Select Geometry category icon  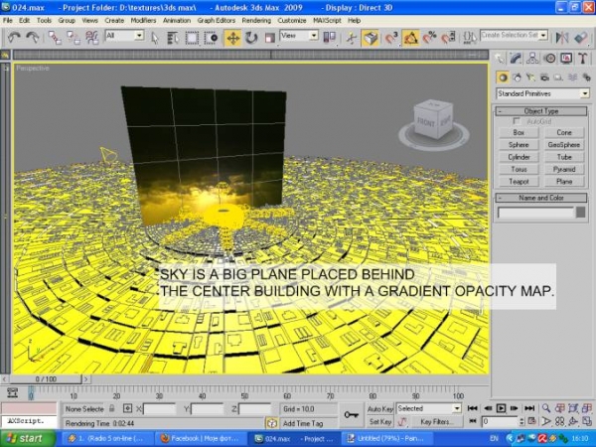(503, 77)
